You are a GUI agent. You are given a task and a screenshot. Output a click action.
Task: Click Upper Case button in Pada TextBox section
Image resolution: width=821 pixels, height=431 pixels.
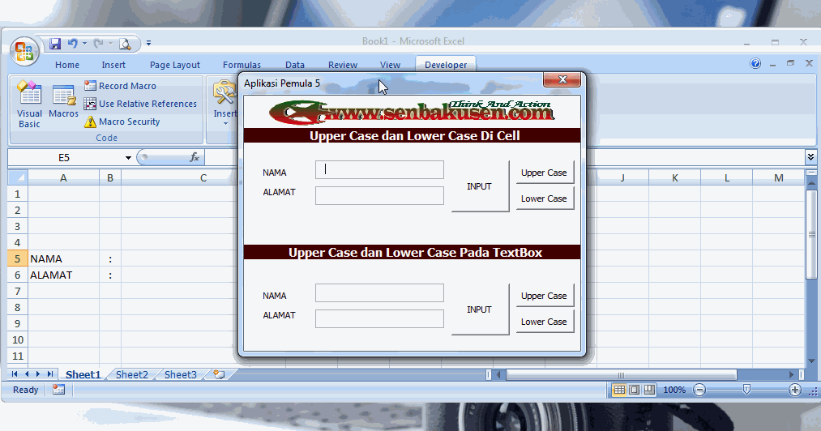545,296
